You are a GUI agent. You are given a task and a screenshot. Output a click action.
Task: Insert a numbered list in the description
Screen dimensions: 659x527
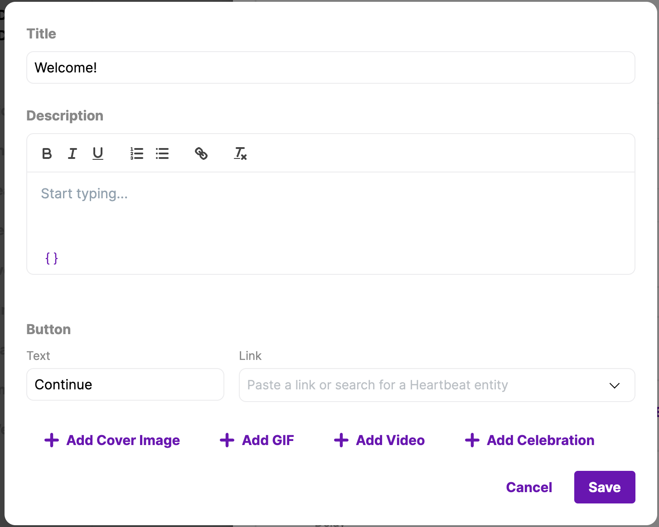pos(136,154)
